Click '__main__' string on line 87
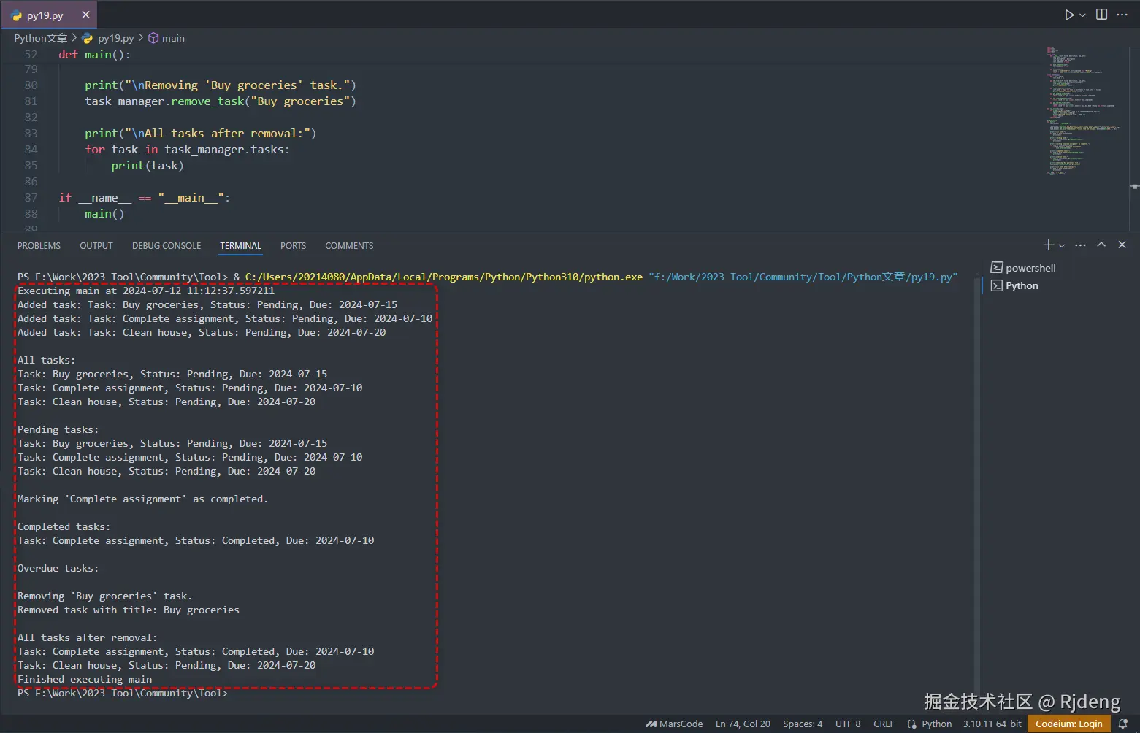The image size is (1140, 733). click(x=191, y=197)
